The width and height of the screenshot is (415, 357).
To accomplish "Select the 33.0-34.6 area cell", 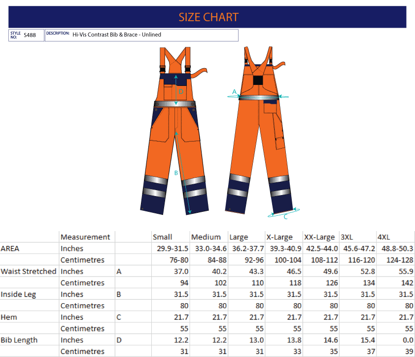I will tap(211, 248).
